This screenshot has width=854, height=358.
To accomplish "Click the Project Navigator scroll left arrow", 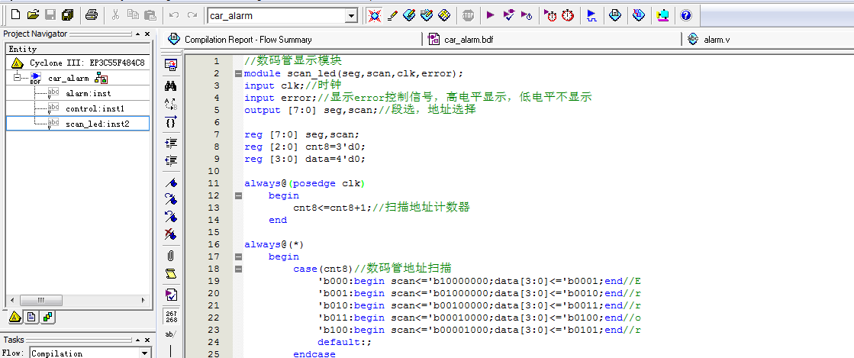I will 11,300.
